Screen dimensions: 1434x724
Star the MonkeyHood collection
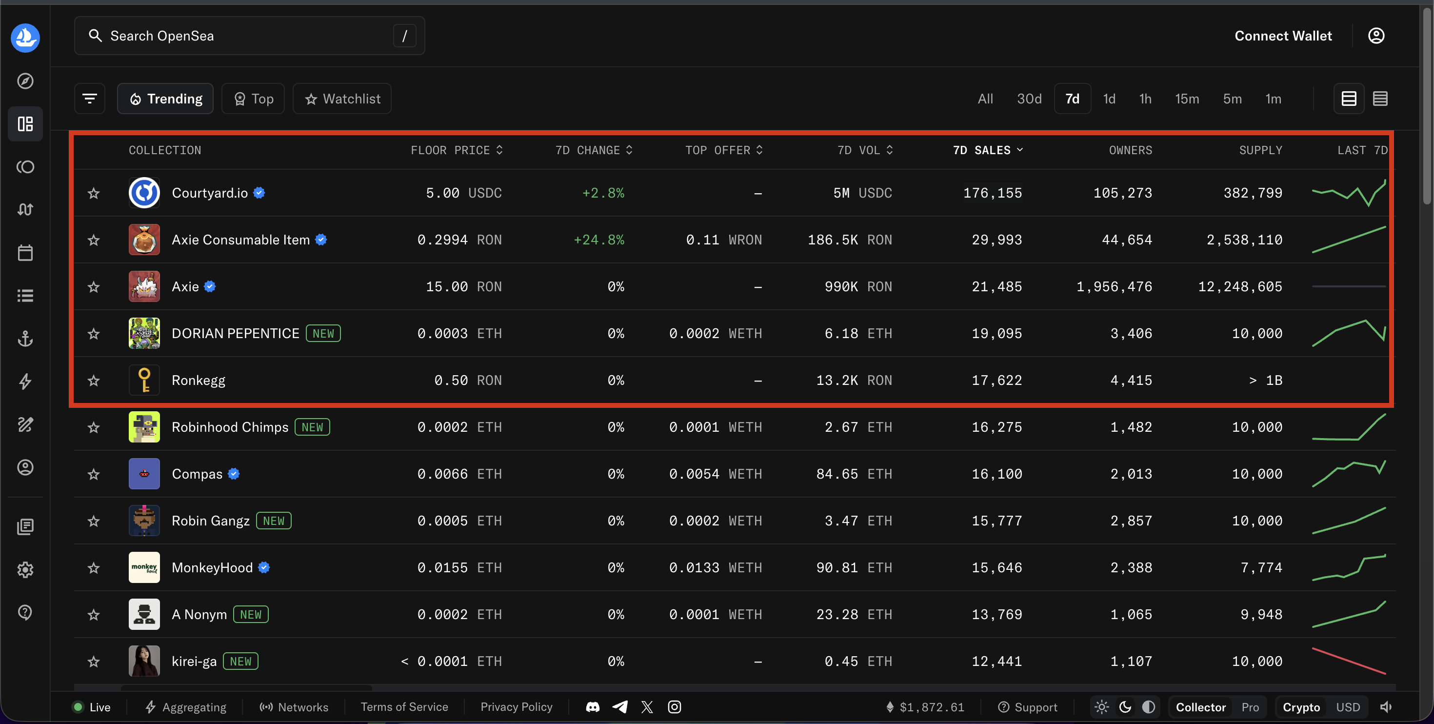point(94,567)
